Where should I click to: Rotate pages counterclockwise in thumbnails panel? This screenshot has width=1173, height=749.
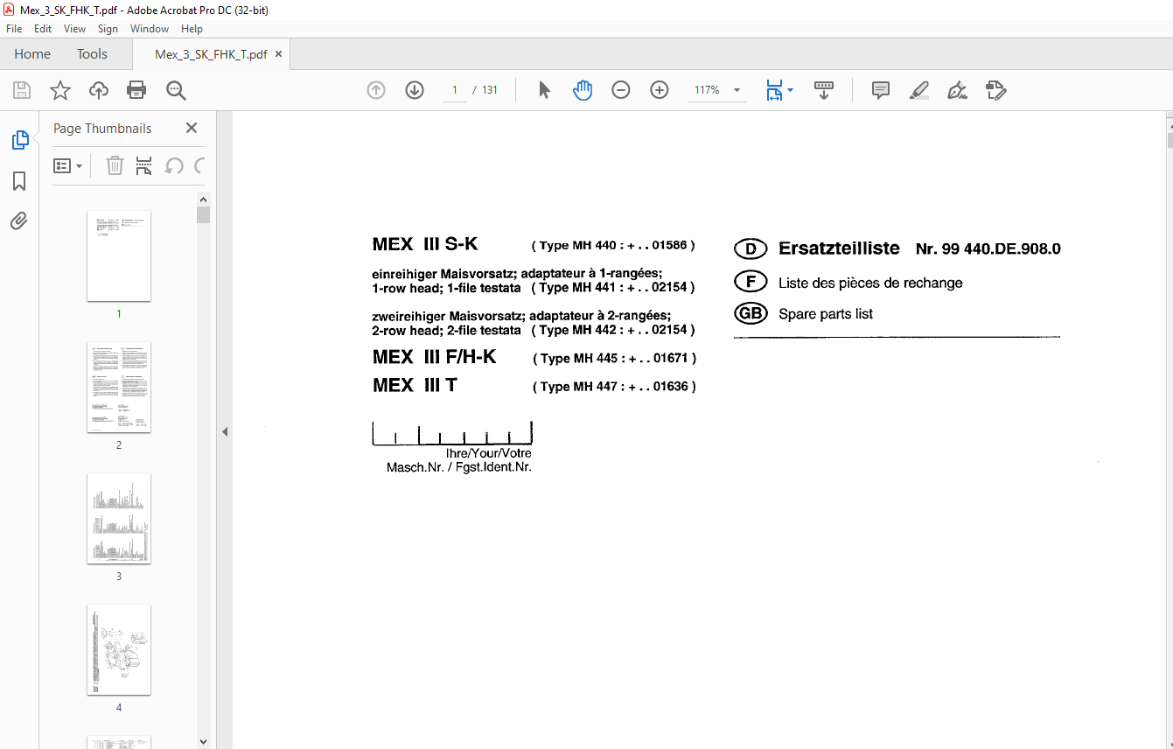coord(174,165)
